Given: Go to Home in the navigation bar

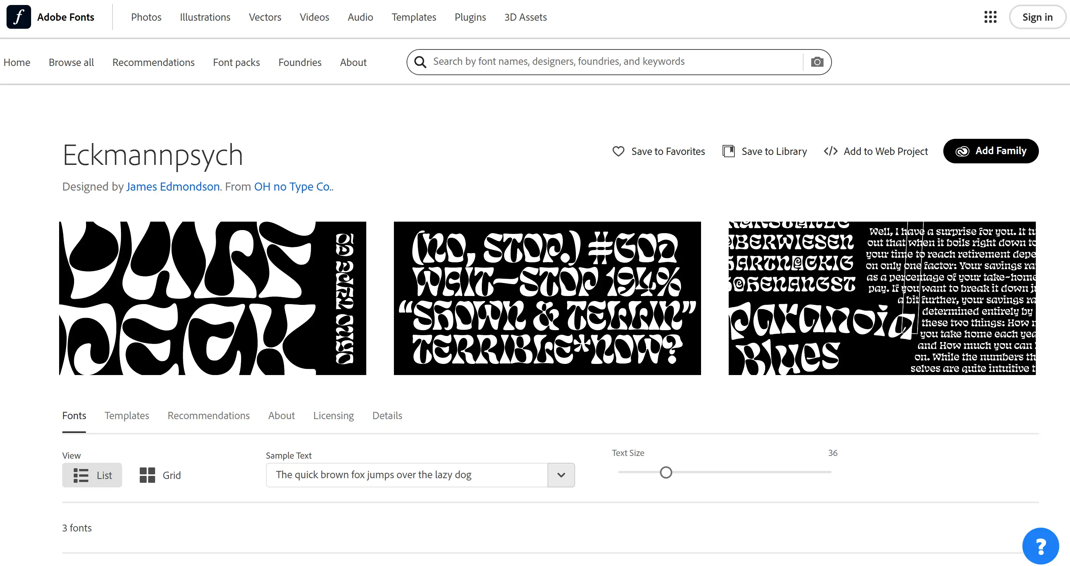Looking at the screenshot, I should (x=17, y=62).
